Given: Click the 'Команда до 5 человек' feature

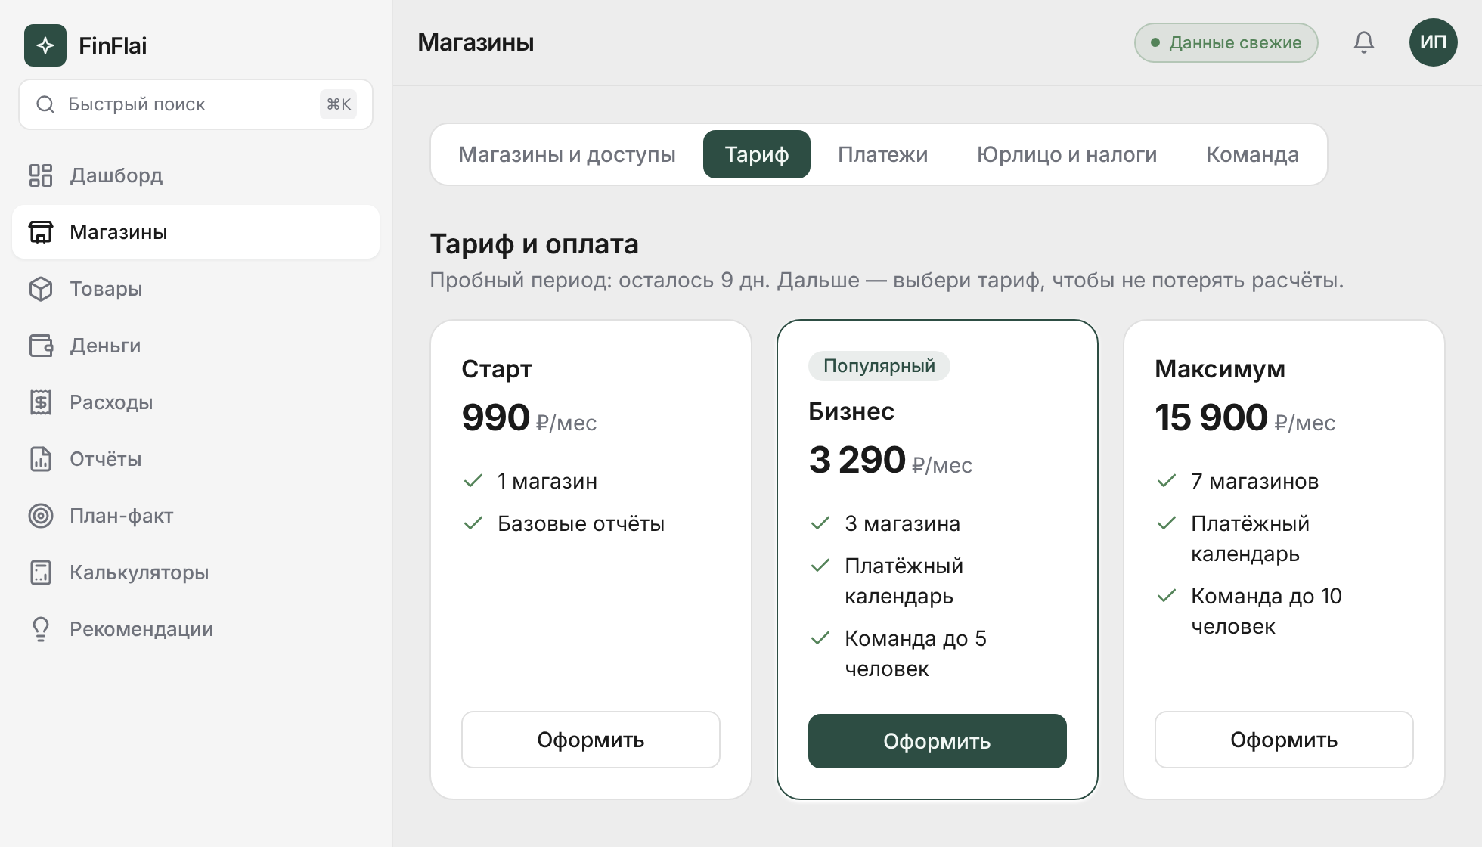Looking at the screenshot, I should tap(916, 653).
